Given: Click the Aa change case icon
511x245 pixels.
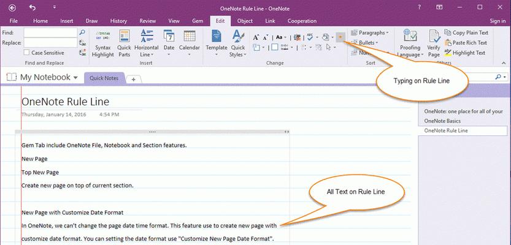Looking at the screenshot, I should pos(279,37).
